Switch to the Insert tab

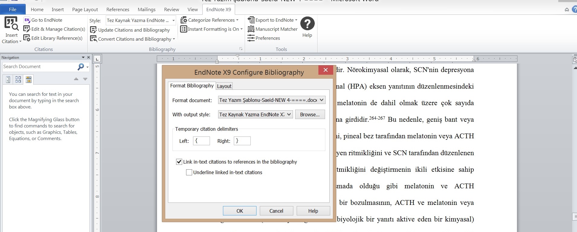pyautogui.click(x=58, y=10)
